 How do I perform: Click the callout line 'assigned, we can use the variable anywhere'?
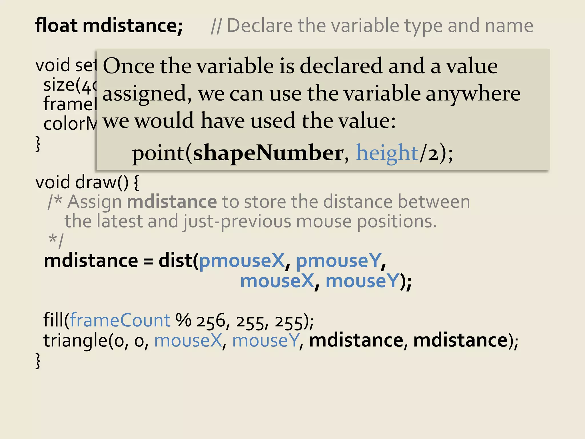click(312, 94)
